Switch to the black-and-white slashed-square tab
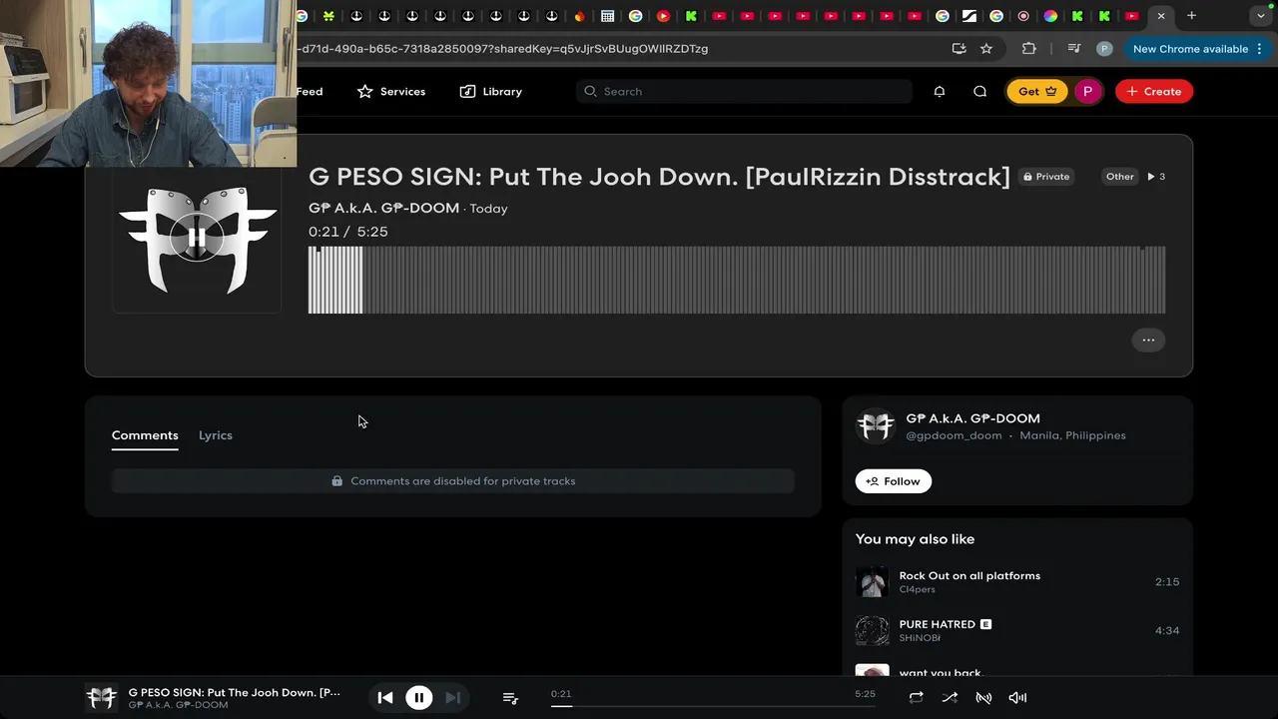Screen dimensions: 1278x719 [968, 16]
